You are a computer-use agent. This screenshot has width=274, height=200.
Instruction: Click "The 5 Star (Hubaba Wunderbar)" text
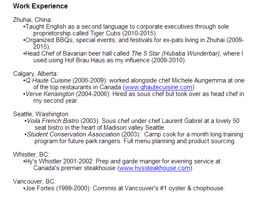(175, 53)
